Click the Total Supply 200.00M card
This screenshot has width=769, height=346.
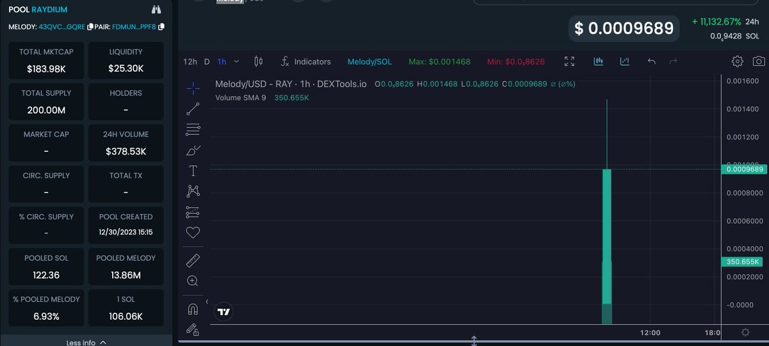(x=45, y=102)
